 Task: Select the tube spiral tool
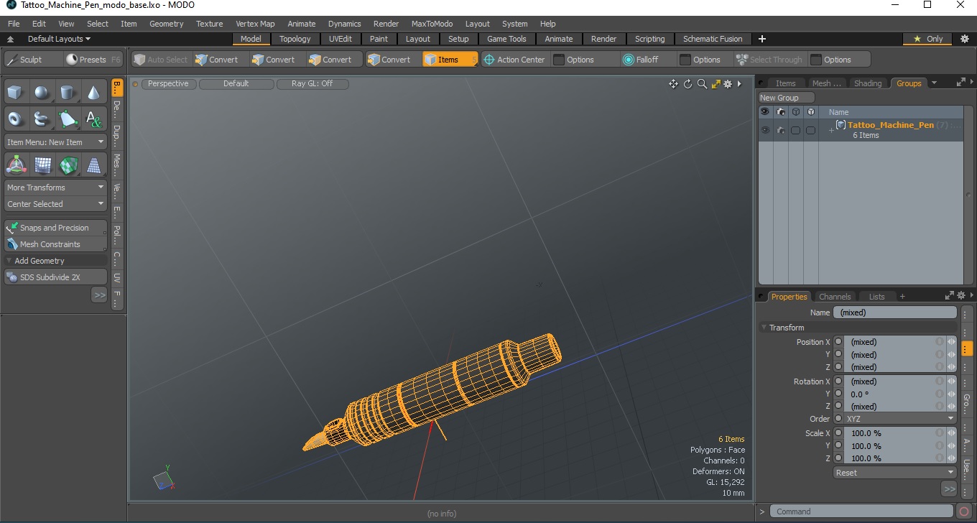[42, 119]
